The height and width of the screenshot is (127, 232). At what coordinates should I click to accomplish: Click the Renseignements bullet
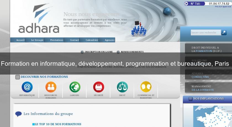(118, 52)
